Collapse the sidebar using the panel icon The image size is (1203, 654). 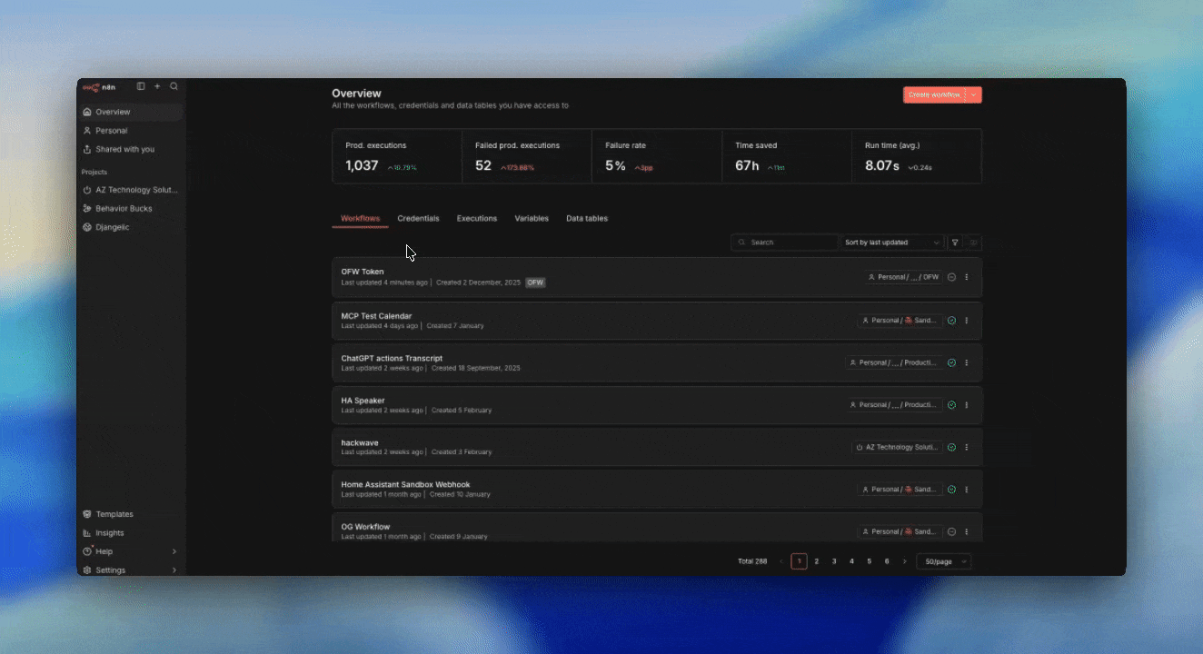click(x=141, y=86)
